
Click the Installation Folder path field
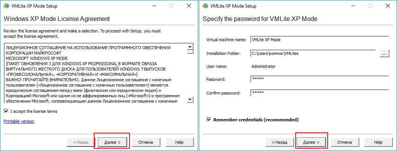click(x=313, y=53)
